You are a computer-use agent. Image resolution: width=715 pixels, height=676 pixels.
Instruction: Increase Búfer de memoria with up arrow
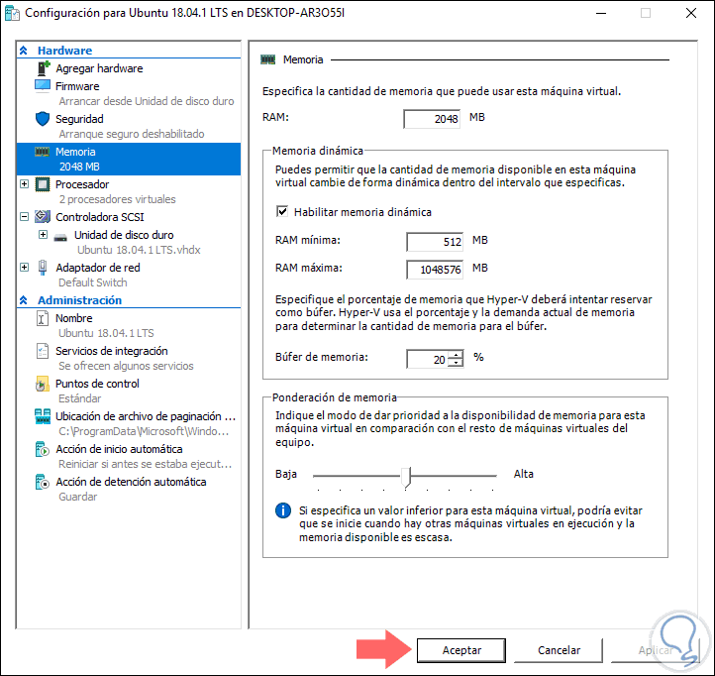[x=456, y=355]
